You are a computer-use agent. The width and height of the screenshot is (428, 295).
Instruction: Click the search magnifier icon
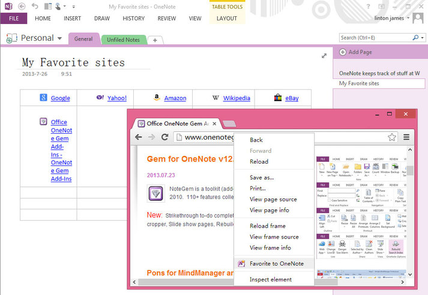coord(415,37)
